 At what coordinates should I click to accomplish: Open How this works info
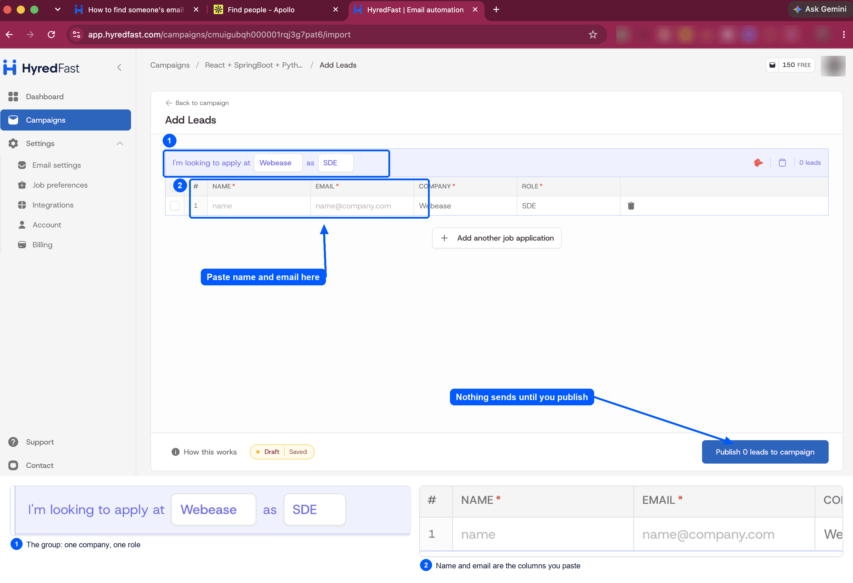pyautogui.click(x=204, y=452)
